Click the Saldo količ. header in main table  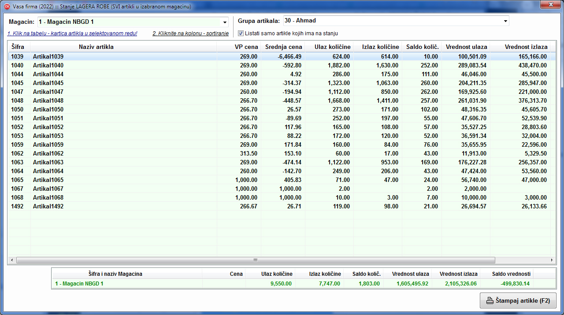pyautogui.click(x=422, y=47)
